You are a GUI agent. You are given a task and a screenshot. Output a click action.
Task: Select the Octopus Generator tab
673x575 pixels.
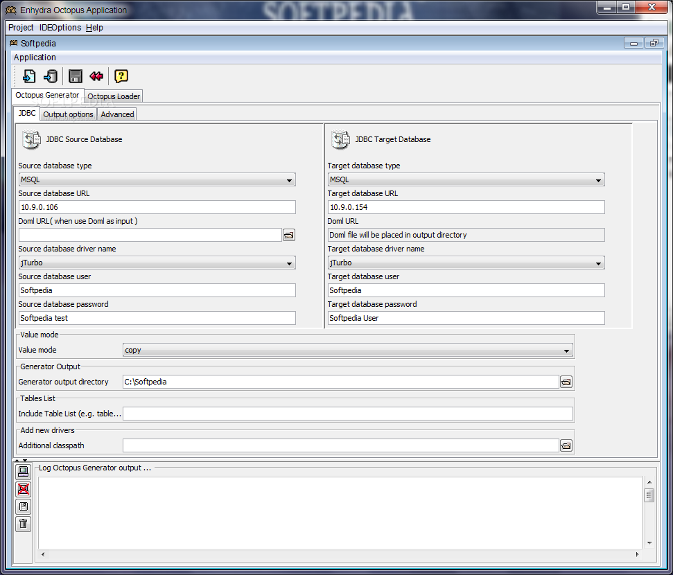pos(47,96)
